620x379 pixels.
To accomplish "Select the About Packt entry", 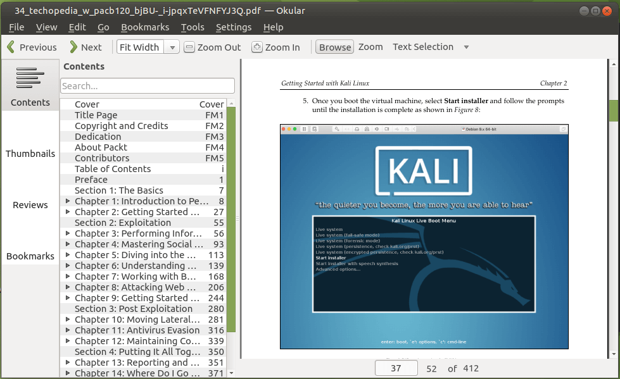I will [x=143, y=147].
